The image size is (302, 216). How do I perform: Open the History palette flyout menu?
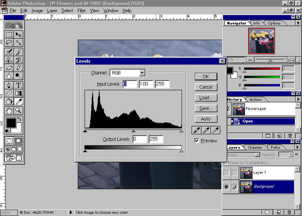[298, 99]
